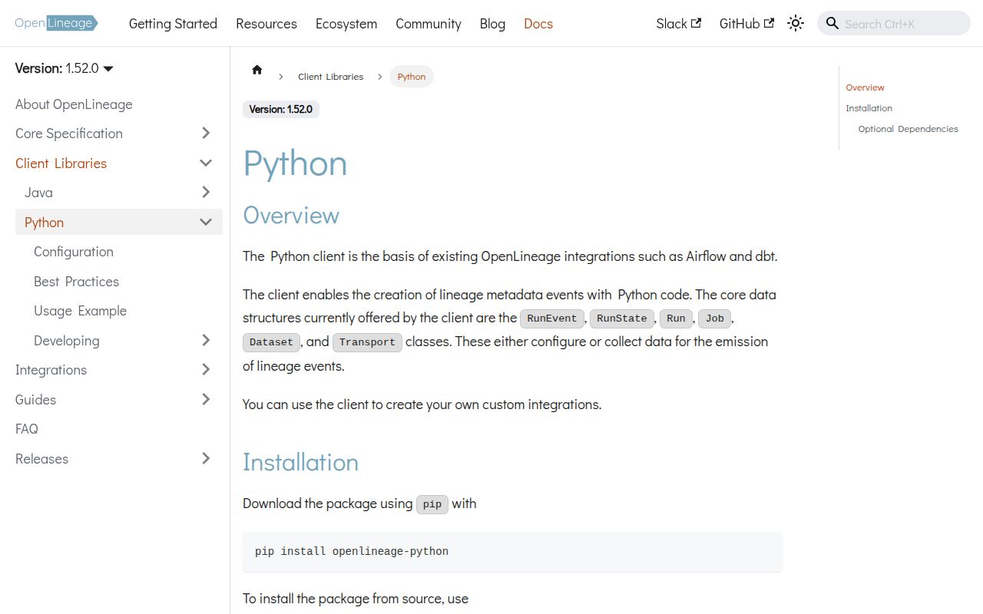The image size is (983, 614).
Task: Click the Dataset code tag
Action: (x=272, y=342)
